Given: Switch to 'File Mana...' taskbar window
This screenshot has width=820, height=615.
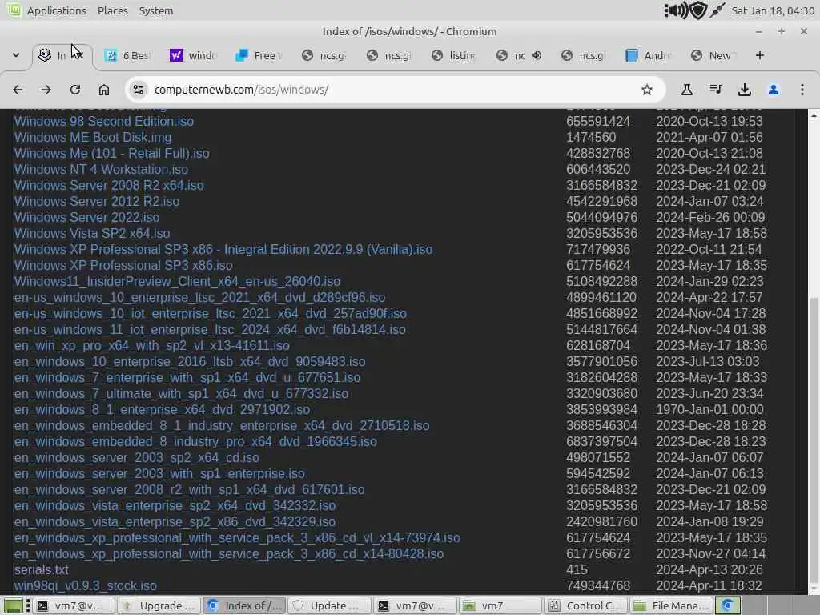Looking at the screenshot, I should (671, 605).
